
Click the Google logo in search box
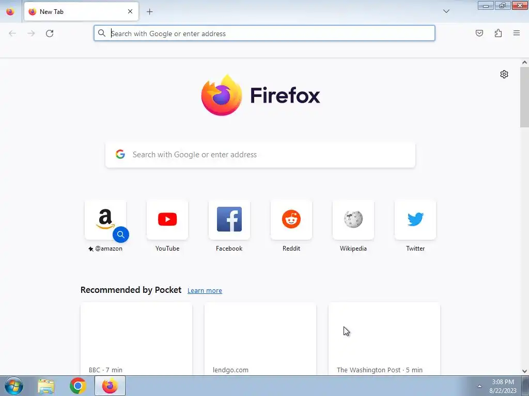(x=120, y=154)
